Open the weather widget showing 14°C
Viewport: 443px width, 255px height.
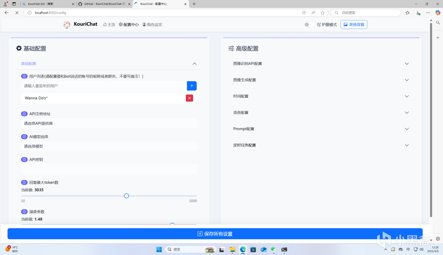(11, 249)
